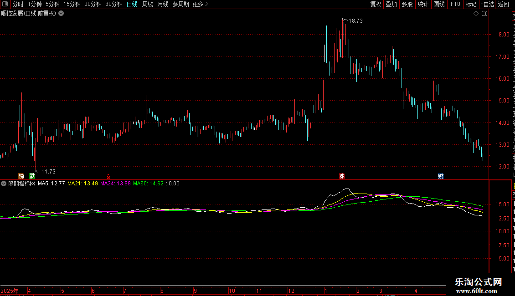Select the 30分钟 period
The height and width of the screenshot is (296, 515).
click(93, 4)
